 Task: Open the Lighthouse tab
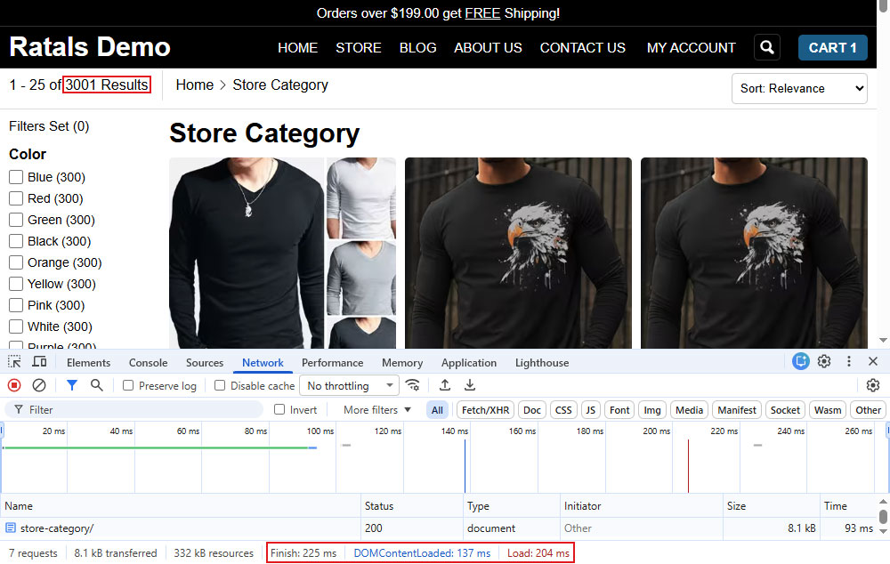click(542, 363)
